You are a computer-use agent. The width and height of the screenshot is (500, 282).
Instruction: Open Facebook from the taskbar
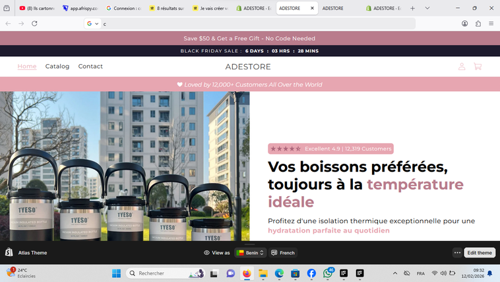[311, 273]
